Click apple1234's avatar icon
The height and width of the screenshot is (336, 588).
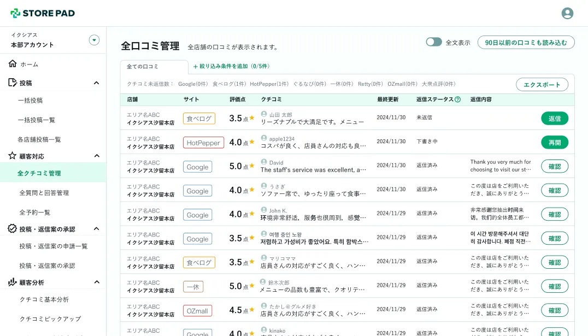tap(264, 138)
